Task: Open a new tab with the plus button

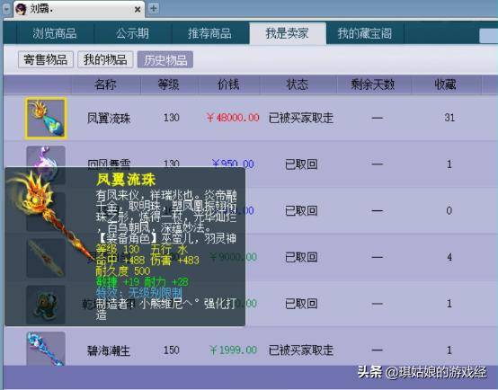Action: pyautogui.click(x=154, y=8)
